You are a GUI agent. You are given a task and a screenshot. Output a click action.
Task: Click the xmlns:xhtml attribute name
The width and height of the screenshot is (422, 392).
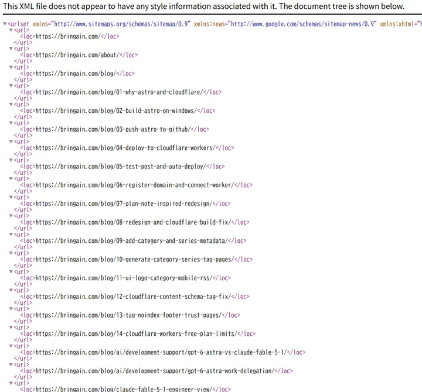pos(397,24)
